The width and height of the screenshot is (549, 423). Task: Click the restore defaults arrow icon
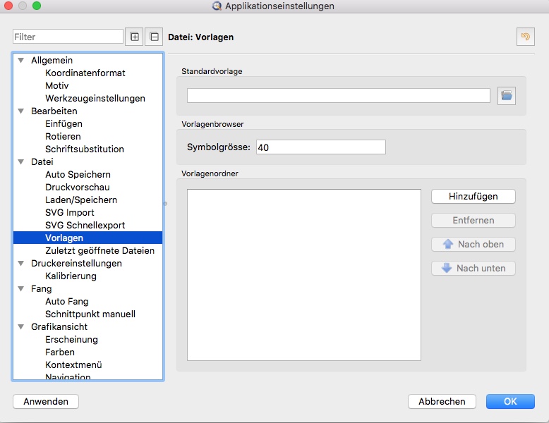pos(525,37)
